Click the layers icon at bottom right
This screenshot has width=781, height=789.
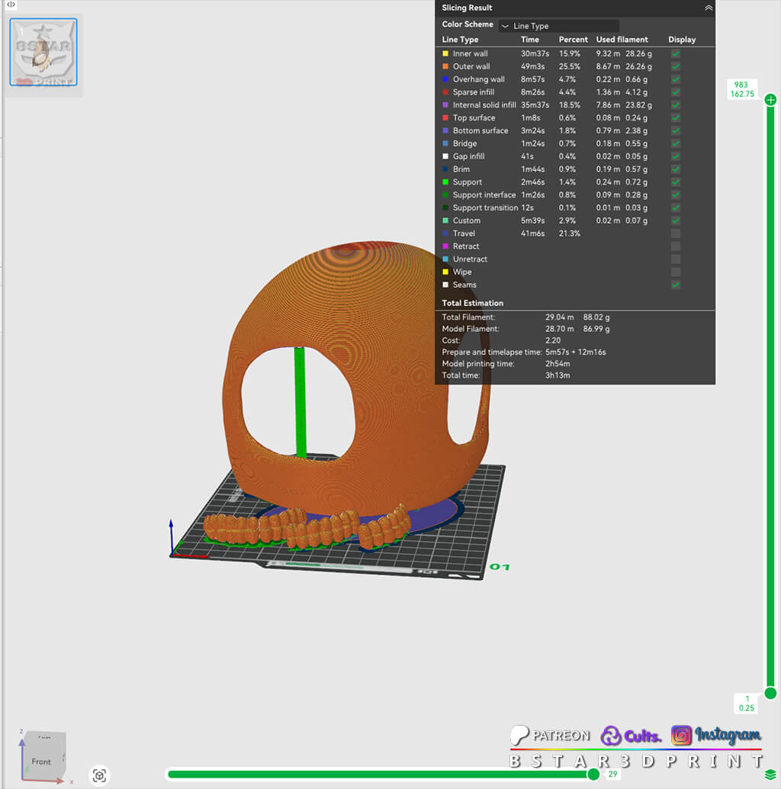(x=770, y=775)
